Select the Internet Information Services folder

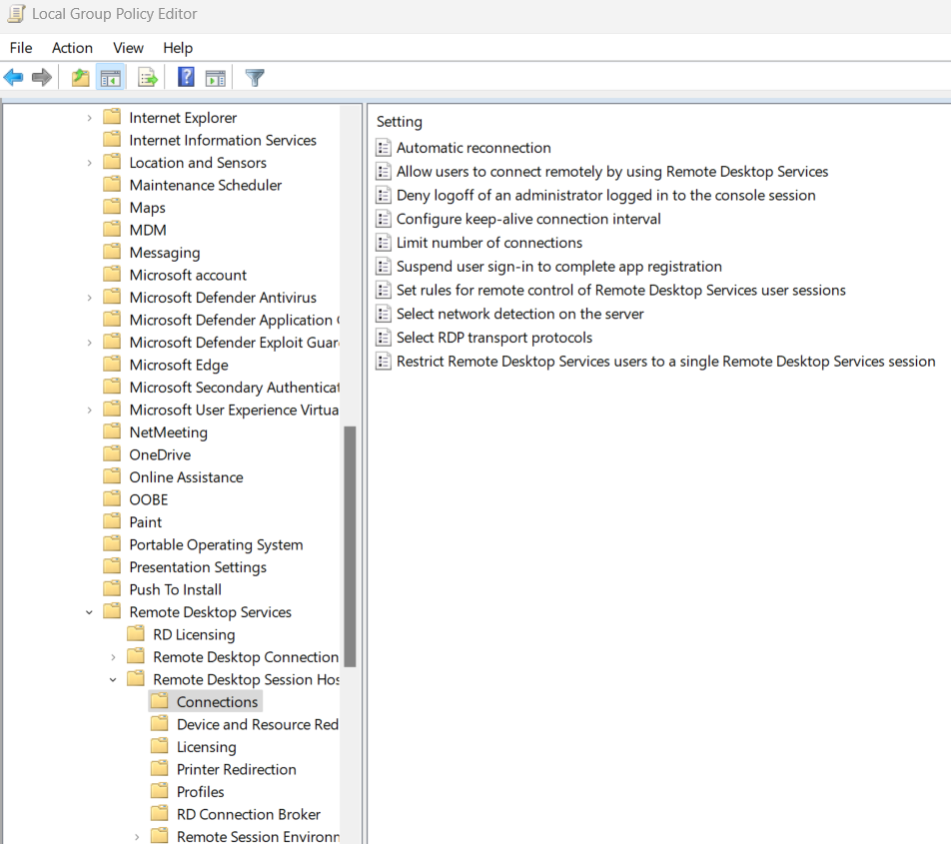pos(223,140)
